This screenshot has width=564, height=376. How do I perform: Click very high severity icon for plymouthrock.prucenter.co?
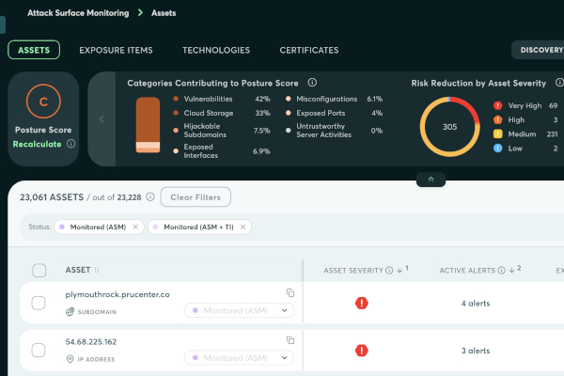pos(362,303)
